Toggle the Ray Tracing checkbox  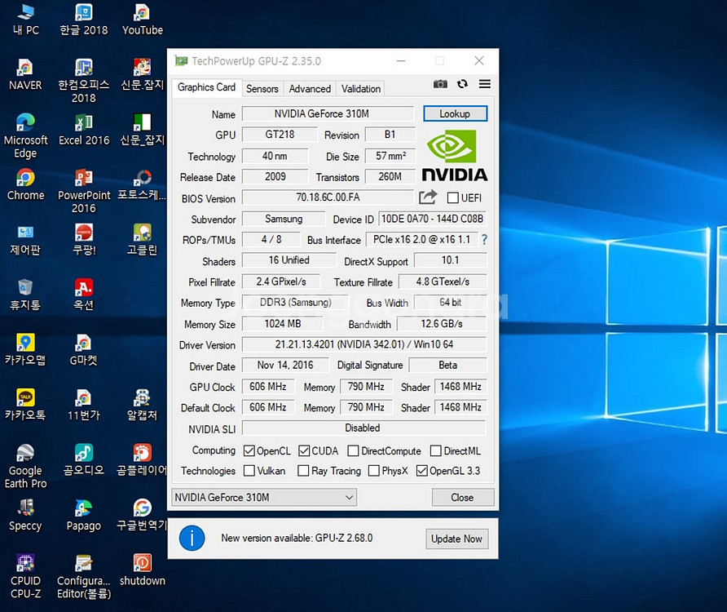point(303,471)
